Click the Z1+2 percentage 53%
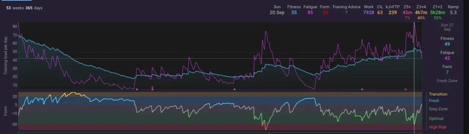 [x=437, y=18]
